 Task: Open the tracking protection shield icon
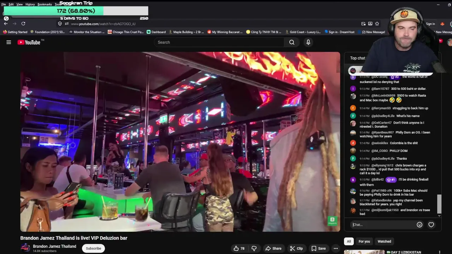(x=60, y=24)
